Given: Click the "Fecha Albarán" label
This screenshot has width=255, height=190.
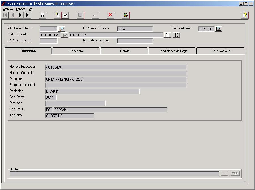Looking at the screenshot, I should (x=182, y=28).
